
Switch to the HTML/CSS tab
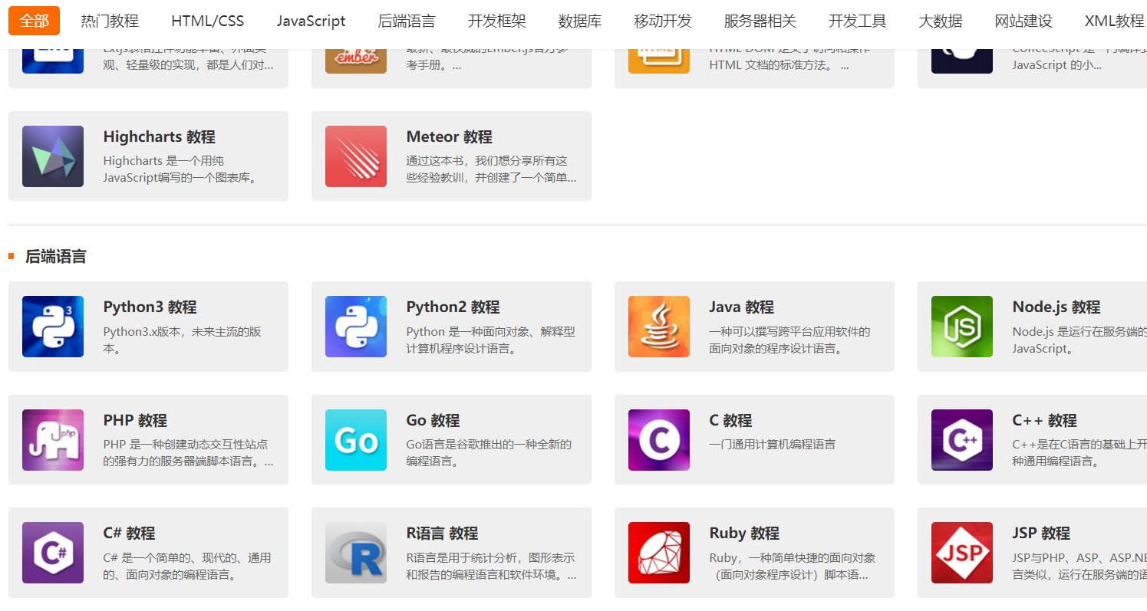pos(208,21)
